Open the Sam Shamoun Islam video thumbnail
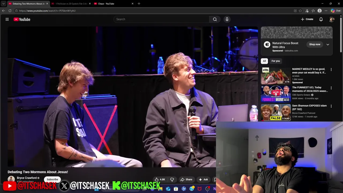Image resolution: width=343 pixels, height=193 pixels. point(276,112)
